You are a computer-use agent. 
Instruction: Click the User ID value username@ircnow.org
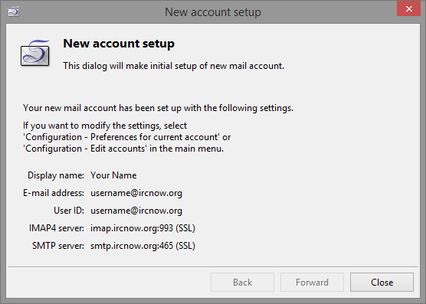pyautogui.click(x=136, y=211)
